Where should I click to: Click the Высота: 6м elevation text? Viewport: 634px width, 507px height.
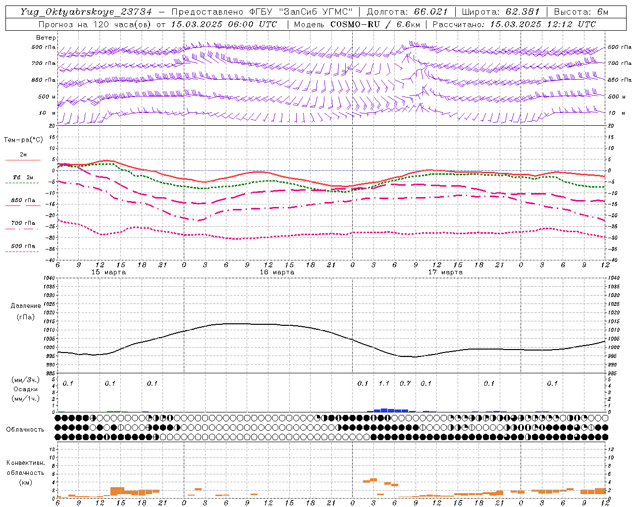[x=581, y=12]
